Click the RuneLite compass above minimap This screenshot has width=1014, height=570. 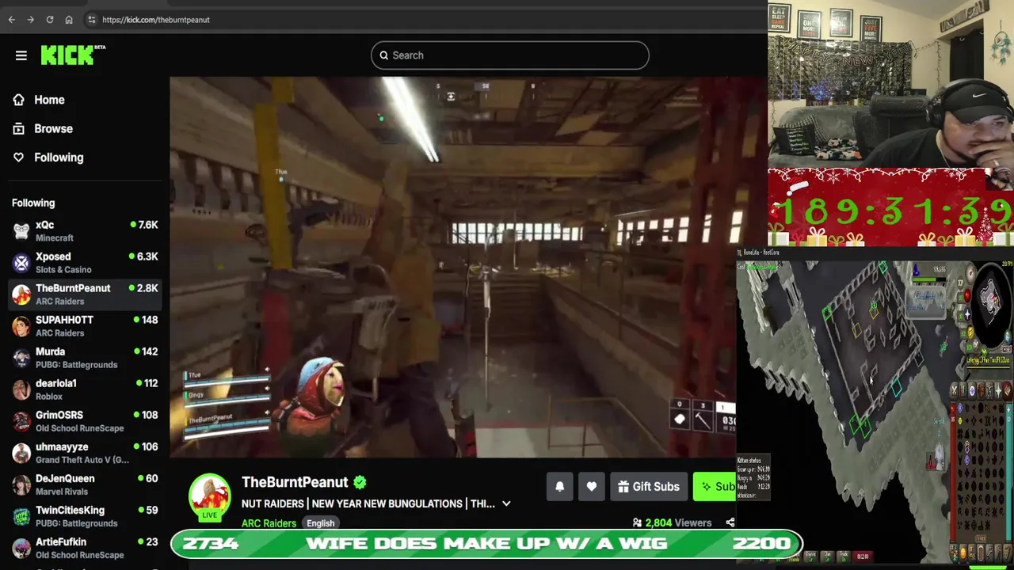point(970,272)
